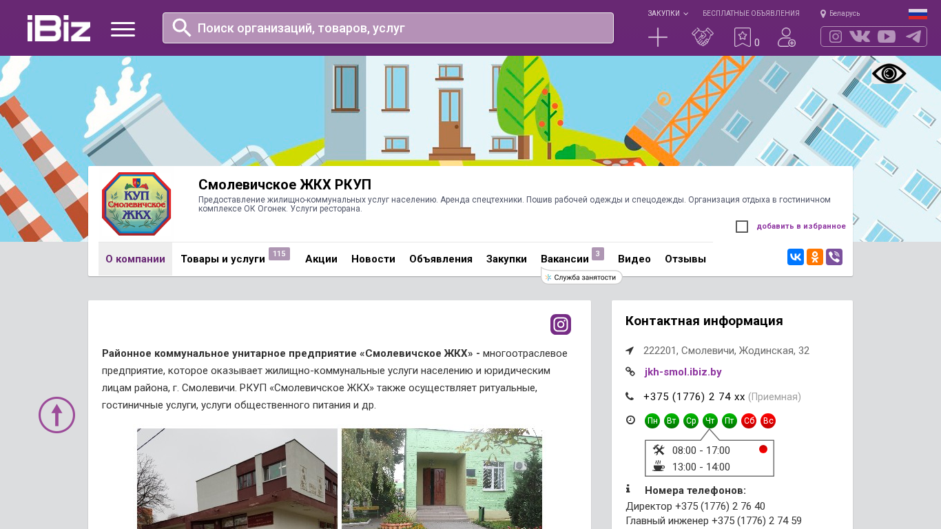Click the 13:00 - 14:00 lunch break
941x529 pixels.
pyautogui.click(x=701, y=467)
